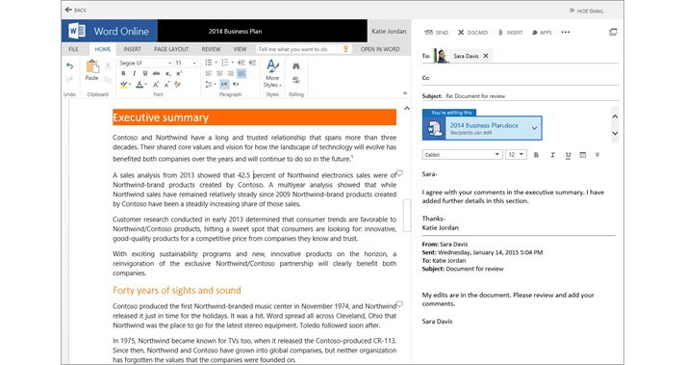Click INSERT in the email toolbar

point(511,33)
